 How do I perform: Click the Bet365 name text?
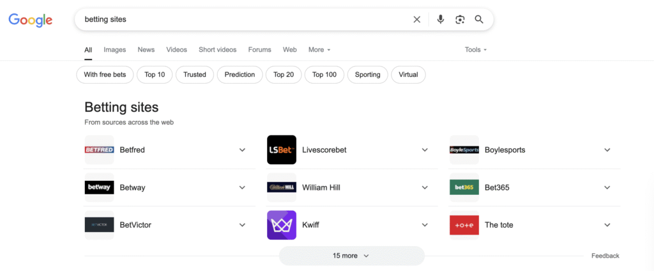497,187
